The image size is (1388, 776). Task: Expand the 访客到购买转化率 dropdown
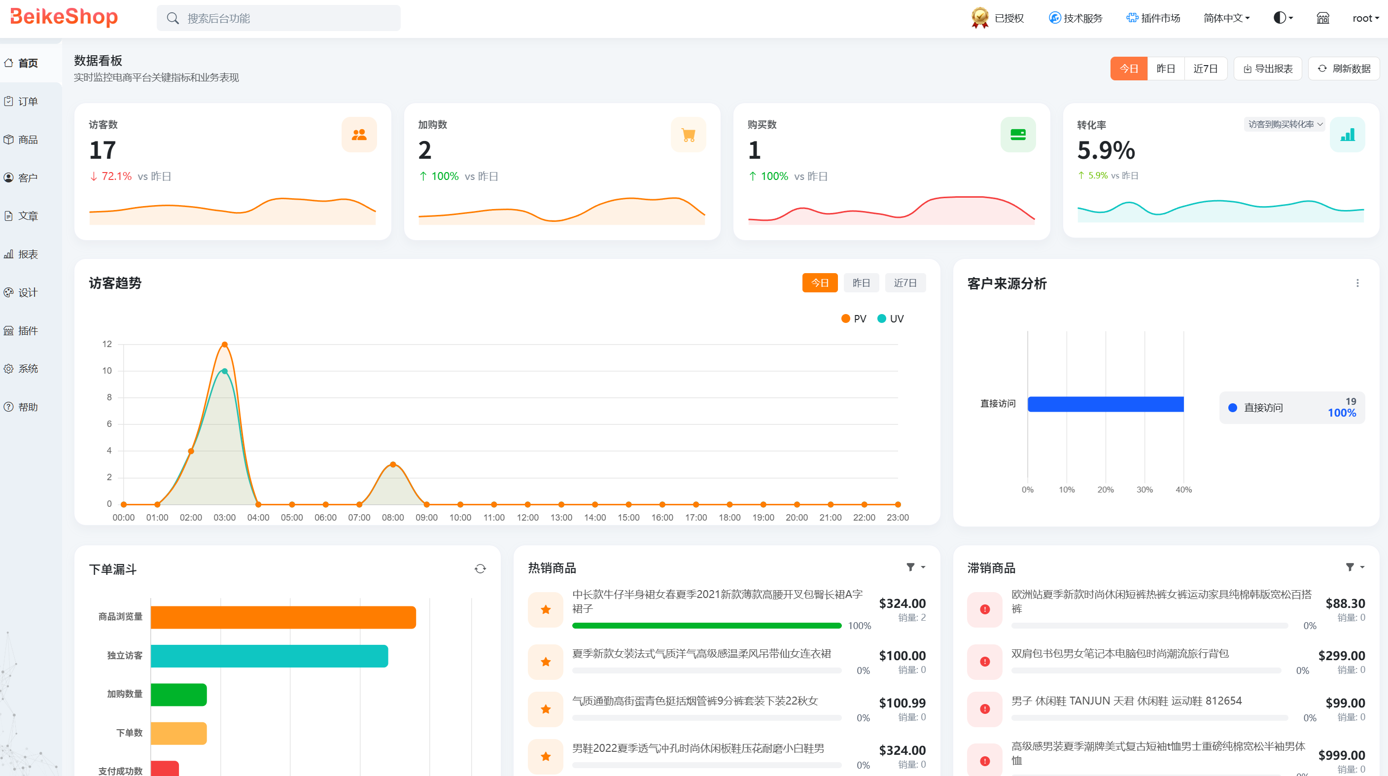1284,124
